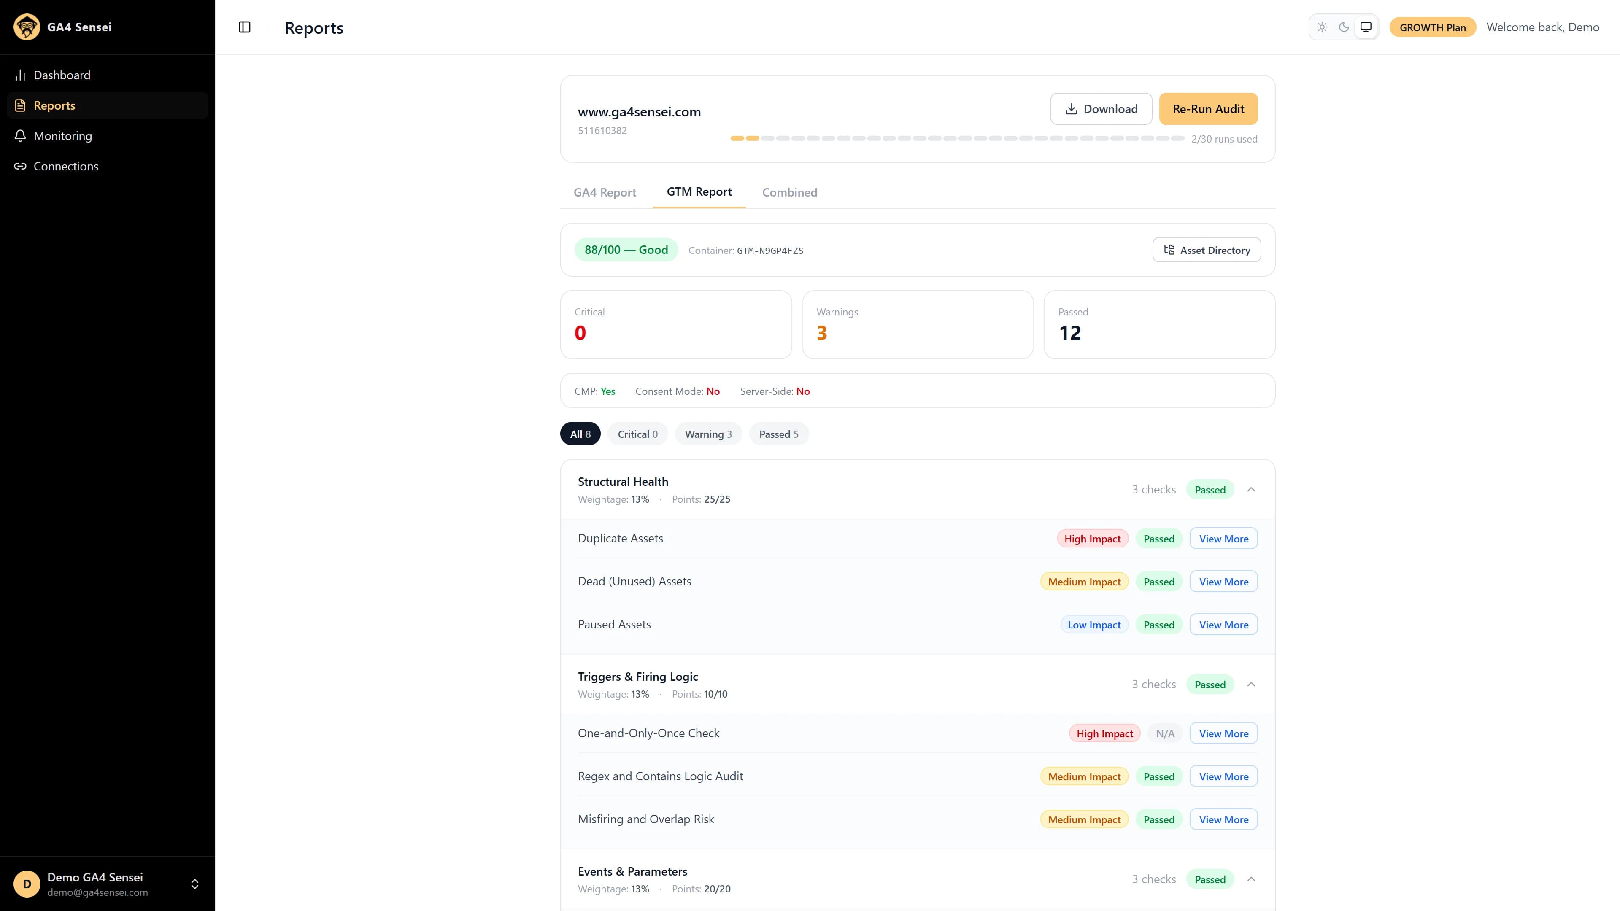Image resolution: width=1620 pixels, height=911 pixels.
Task: Click the GA4 Sensei monkey logo
Action: point(27,27)
